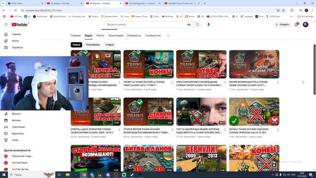Reload the page with the refresh button
The height and width of the screenshot is (178, 316).
click(15, 10)
